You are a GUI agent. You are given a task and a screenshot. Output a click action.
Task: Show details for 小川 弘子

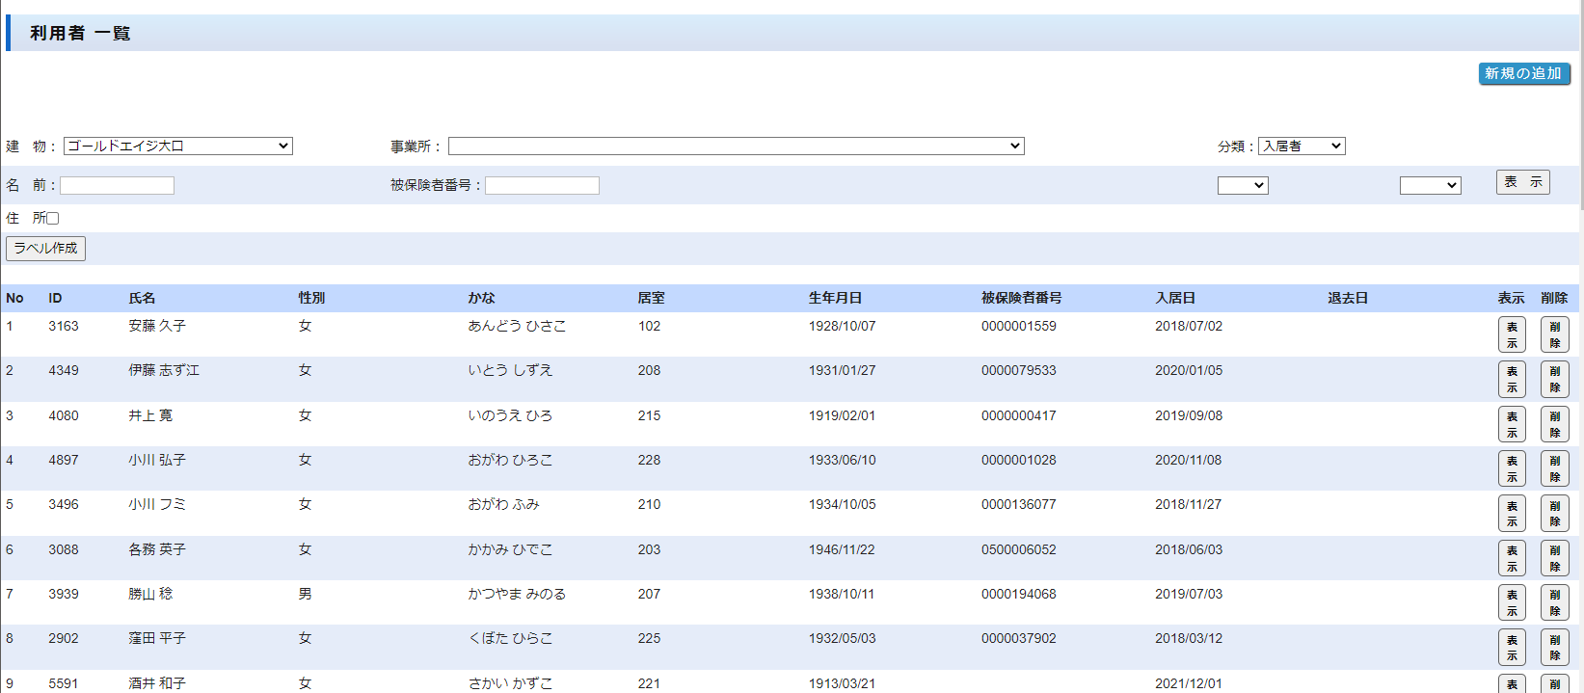coord(1511,468)
